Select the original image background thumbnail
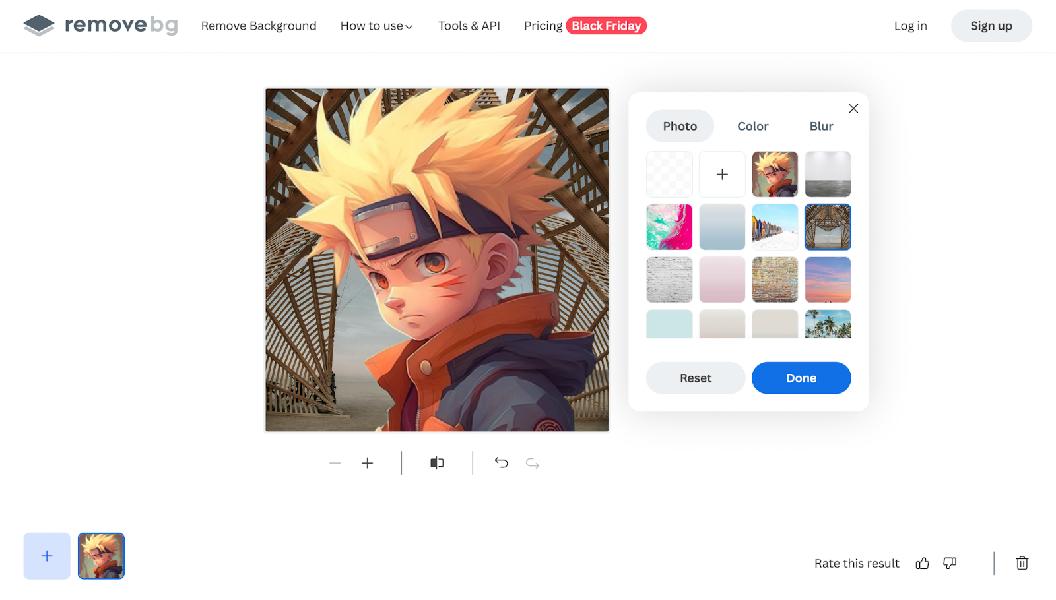Viewport: 1056px width, 600px height. point(775,174)
